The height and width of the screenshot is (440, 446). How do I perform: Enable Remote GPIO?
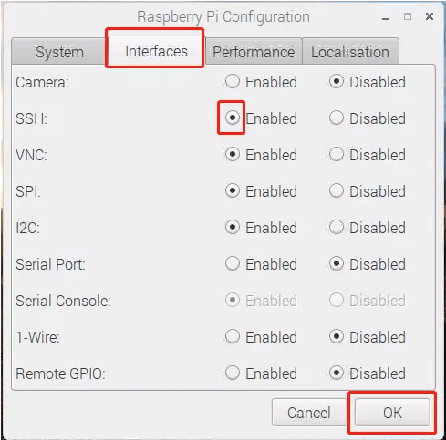[x=233, y=373]
